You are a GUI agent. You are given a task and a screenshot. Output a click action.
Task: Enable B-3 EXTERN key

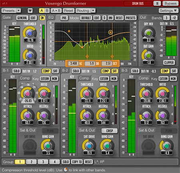pyautogui.click(x=164, y=79)
